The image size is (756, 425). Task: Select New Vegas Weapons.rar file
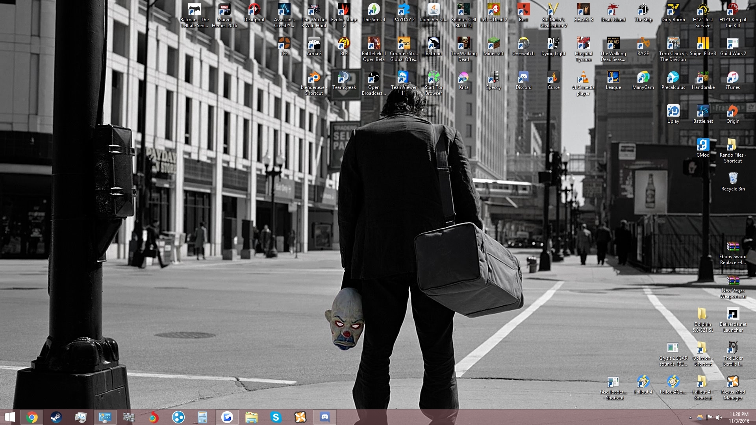(x=733, y=286)
